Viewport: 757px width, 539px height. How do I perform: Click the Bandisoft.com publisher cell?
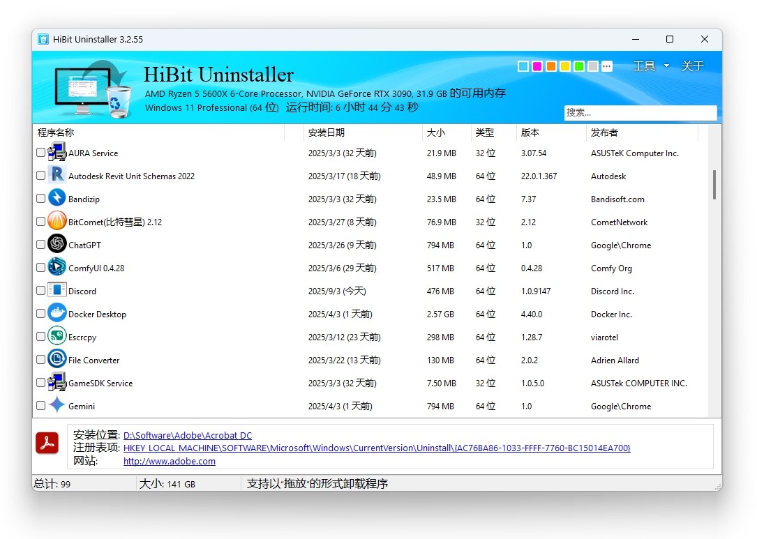click(x=617, y=199)
